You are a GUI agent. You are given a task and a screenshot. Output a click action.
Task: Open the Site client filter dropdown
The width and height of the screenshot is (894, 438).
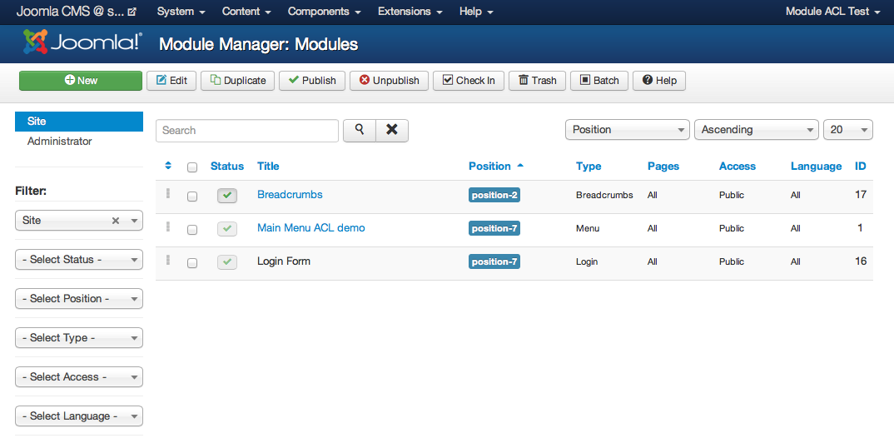79,220
